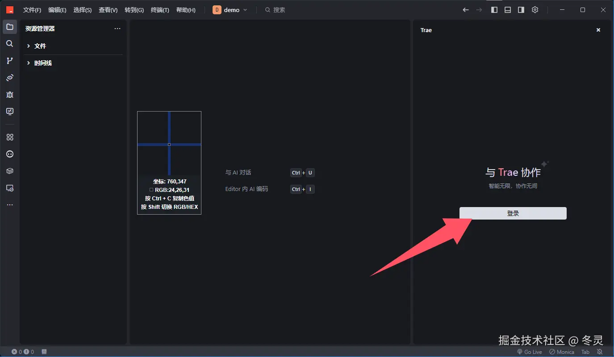
Task: Show additional activity bar views ellipsis
Action: 10,205
